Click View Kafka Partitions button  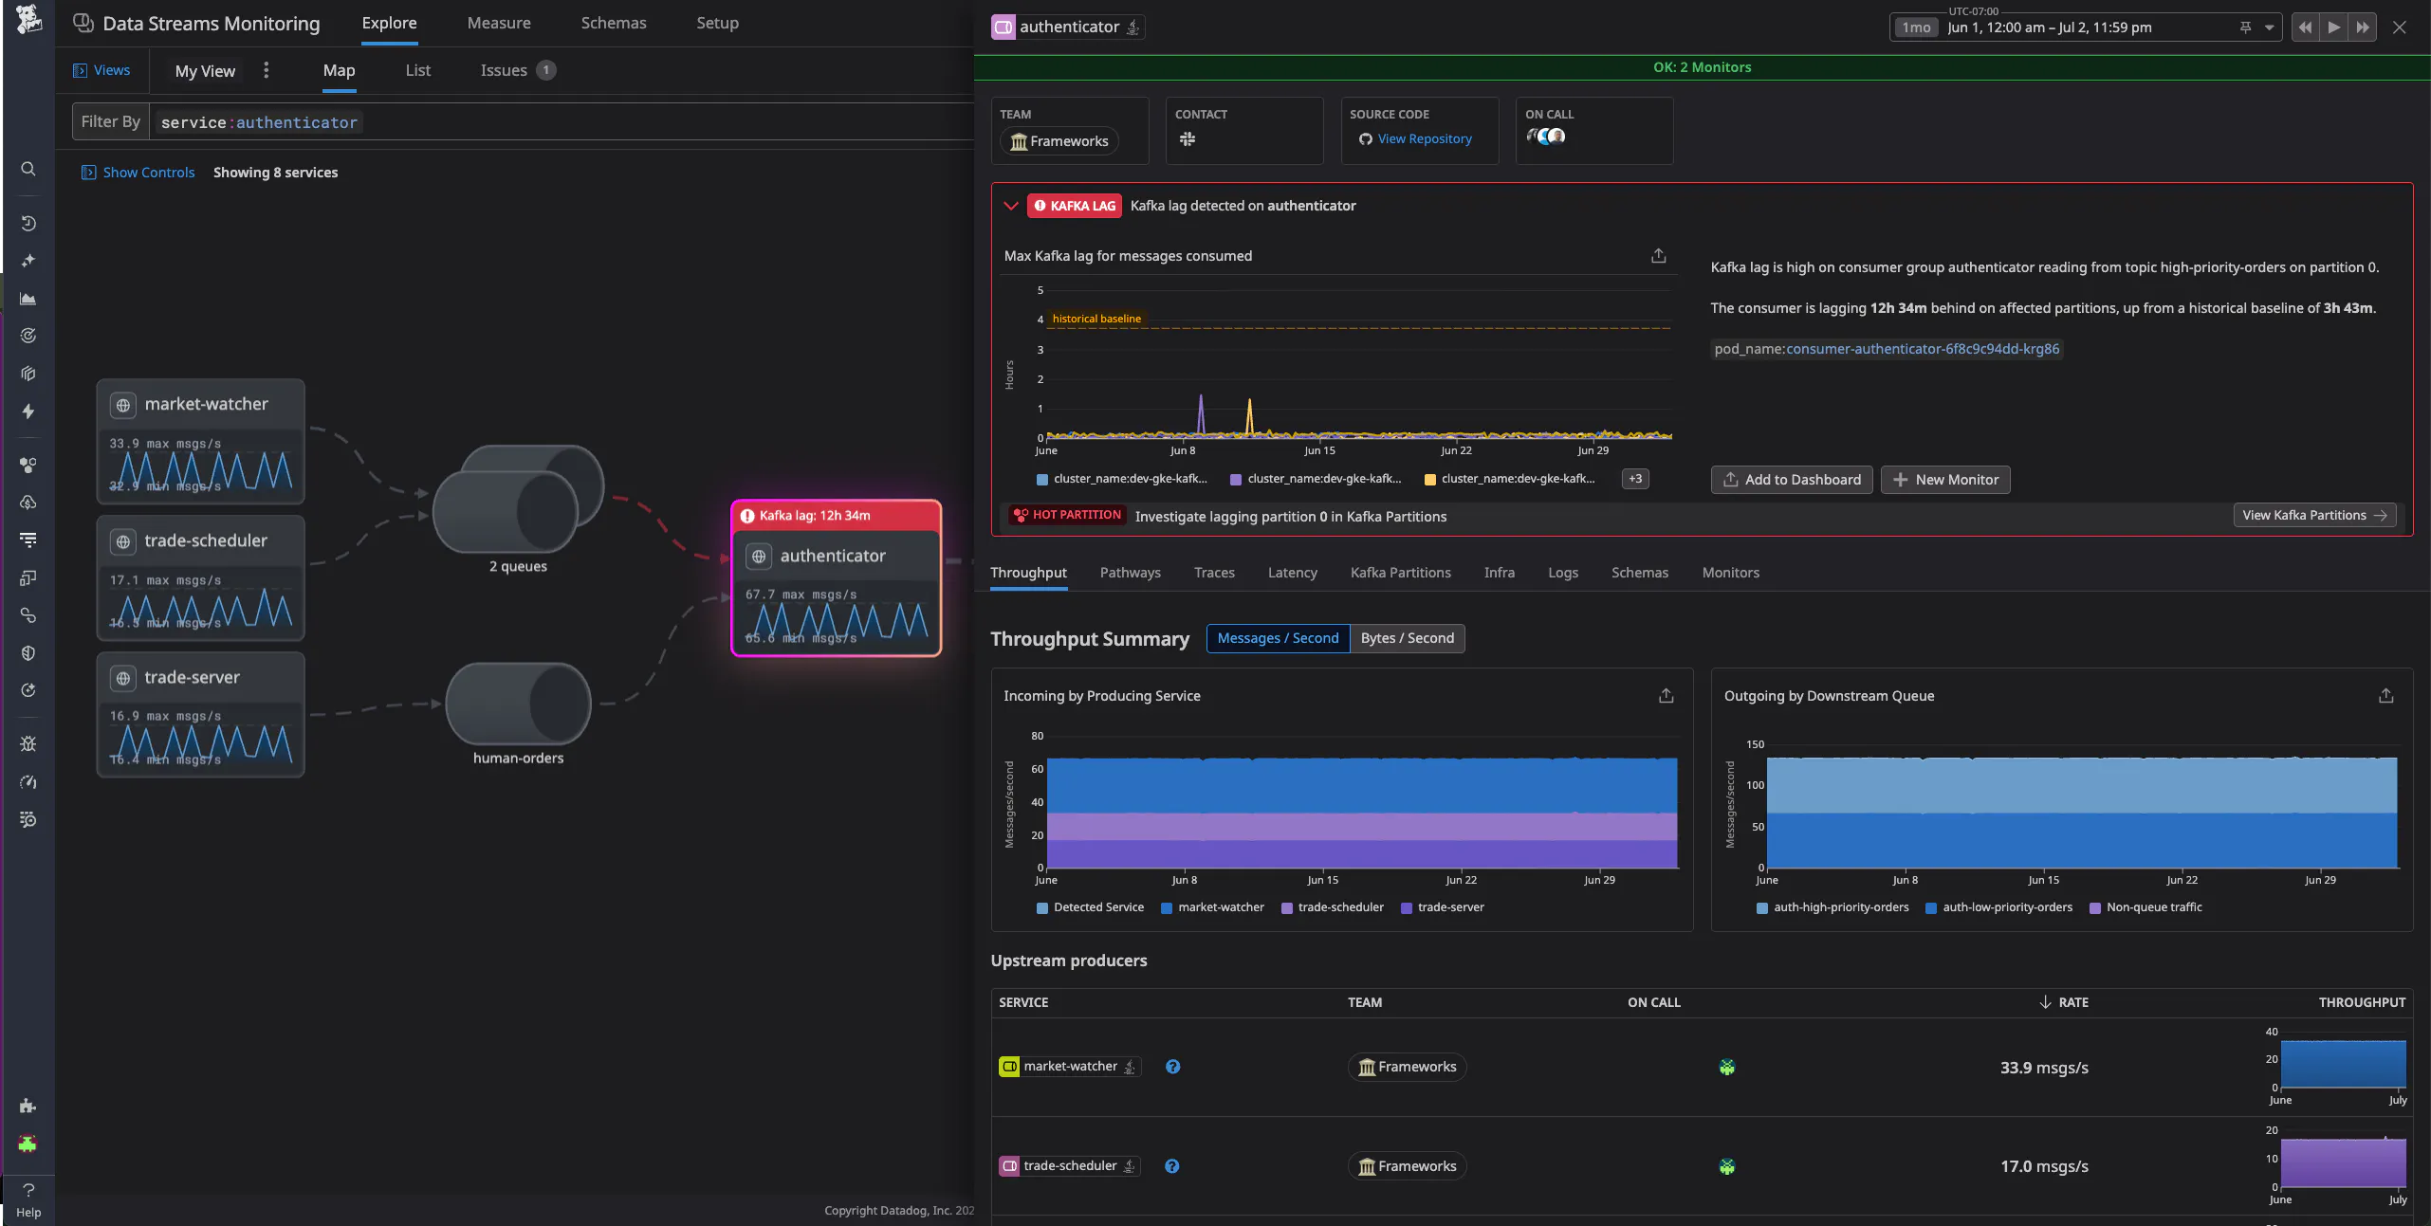point(2313,515)
